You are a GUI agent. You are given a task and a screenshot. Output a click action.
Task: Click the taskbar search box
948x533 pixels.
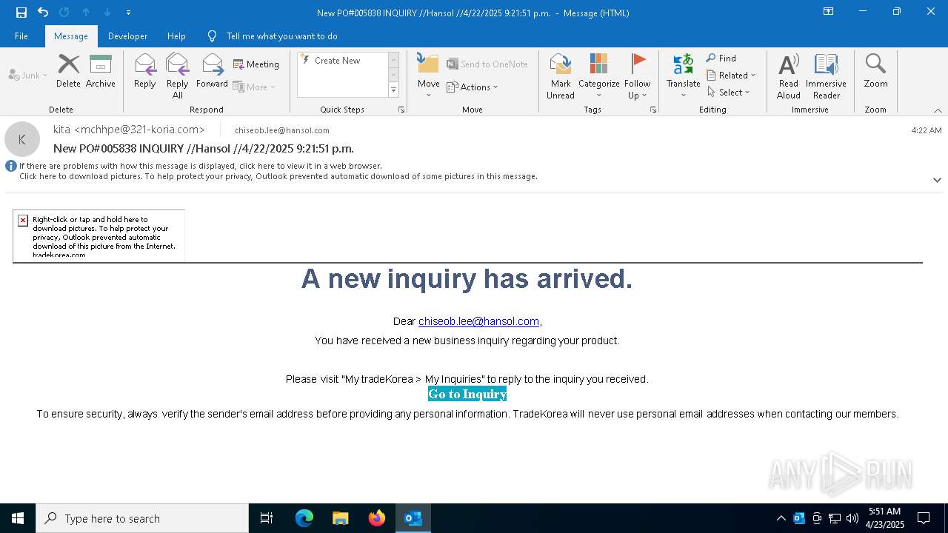(142, 518)
